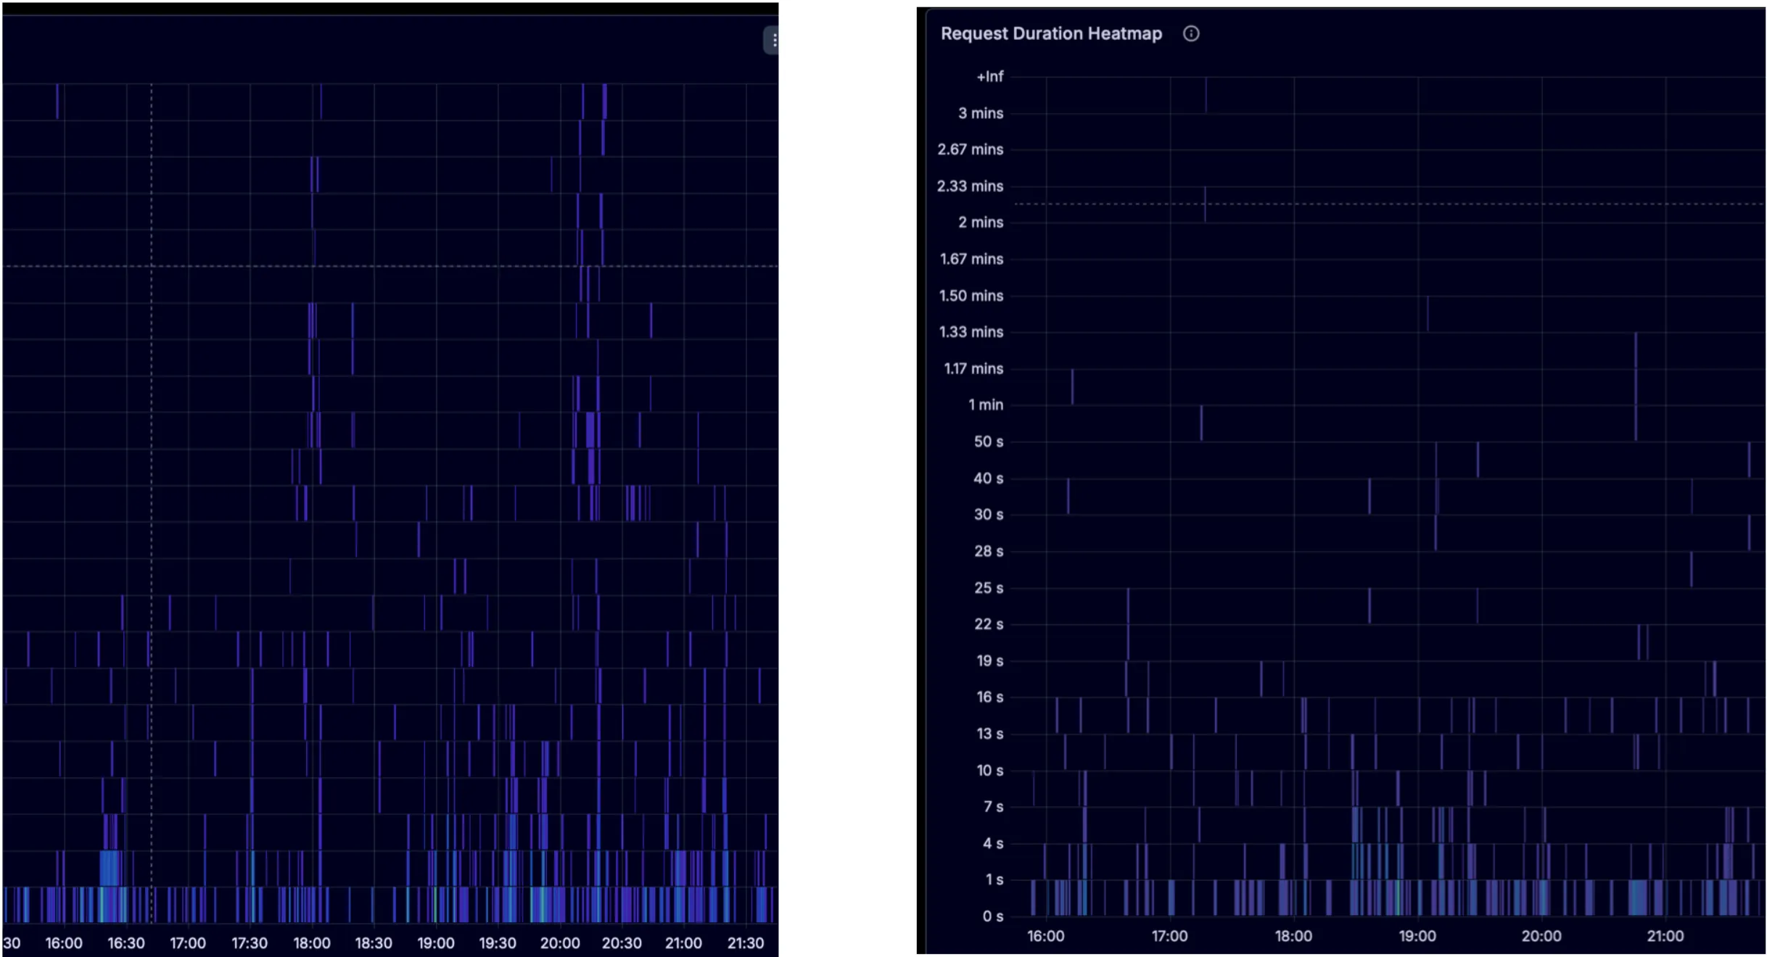
Task: Click the 1.50 mins axis label
Action: (971, 296)
